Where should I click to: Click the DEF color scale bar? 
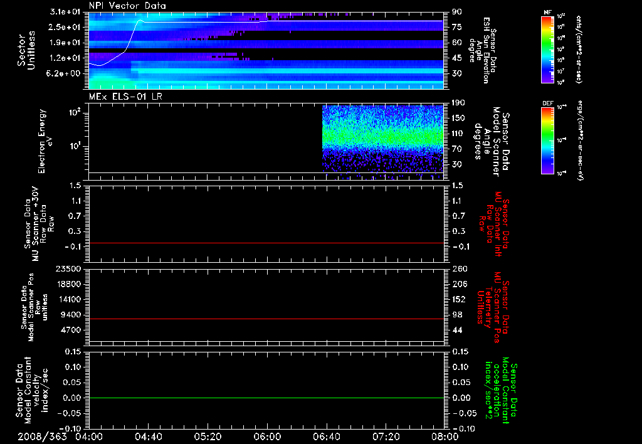click(x=548, y=140)
